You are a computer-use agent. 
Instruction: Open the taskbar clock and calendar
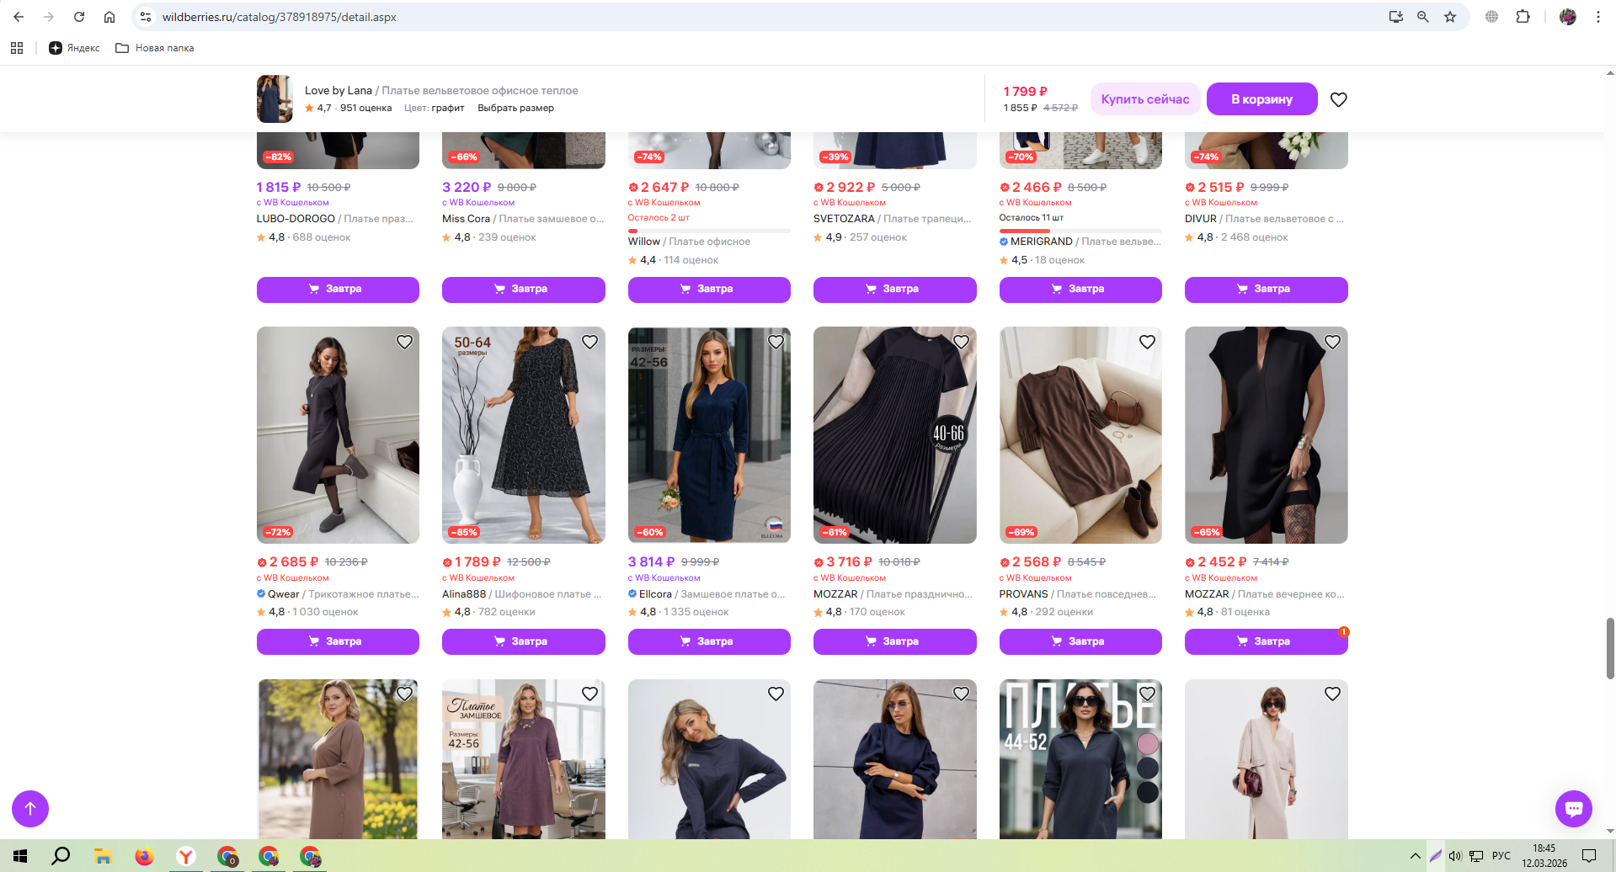(1544, 856)
